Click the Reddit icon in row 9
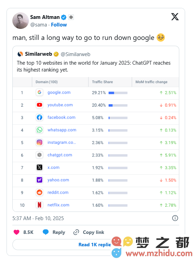 point(39,192)
